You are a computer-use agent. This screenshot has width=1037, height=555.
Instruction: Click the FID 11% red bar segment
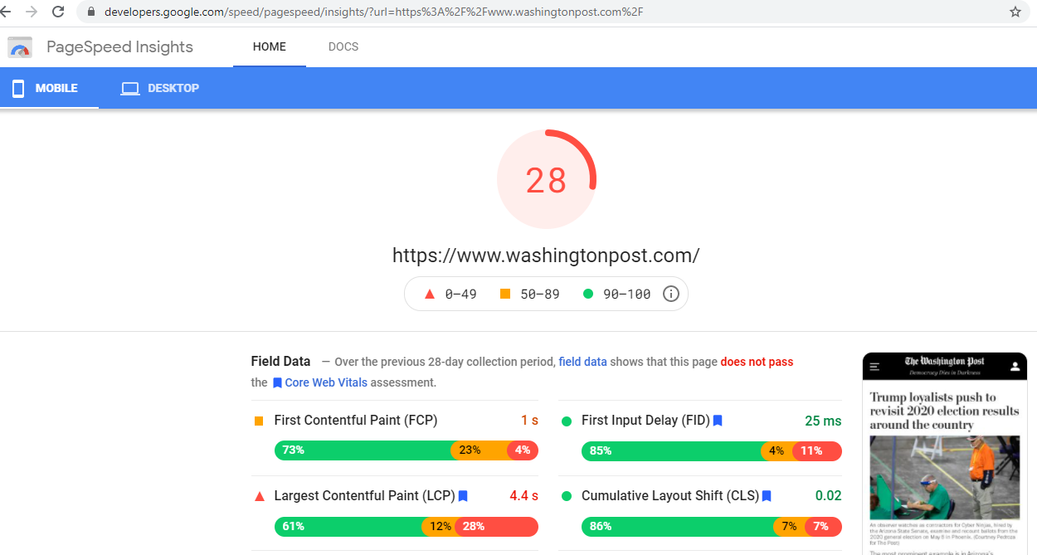click(817, 450)
